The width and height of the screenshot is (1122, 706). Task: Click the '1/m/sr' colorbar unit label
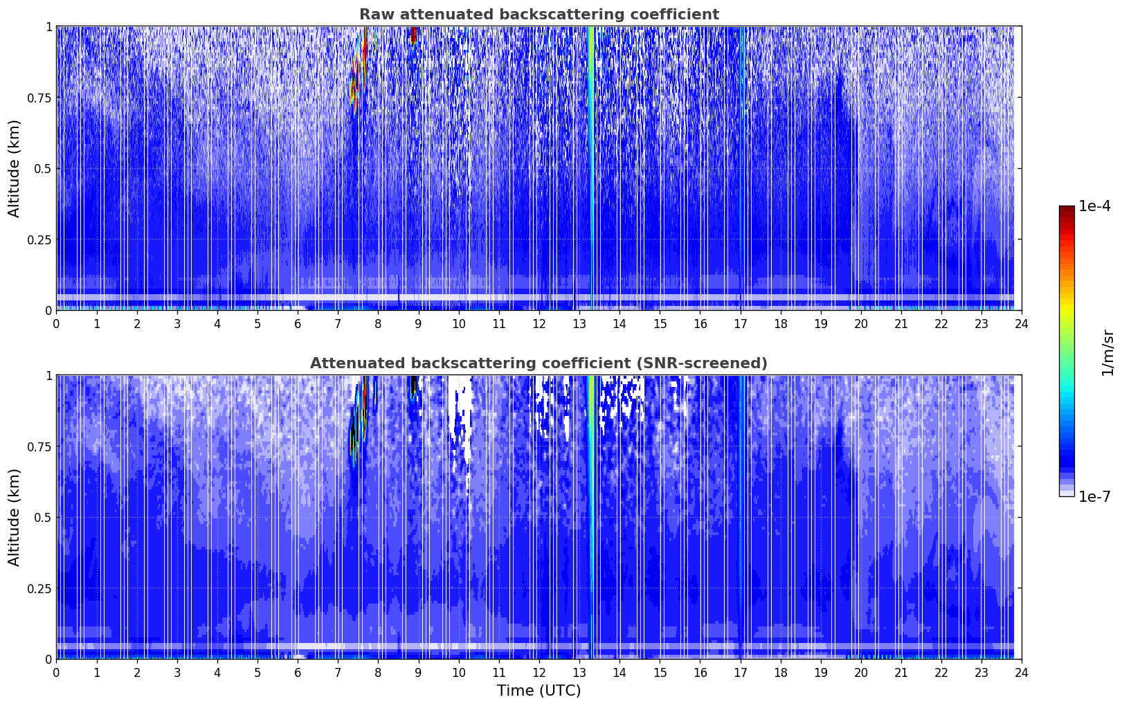[1107, 352]
